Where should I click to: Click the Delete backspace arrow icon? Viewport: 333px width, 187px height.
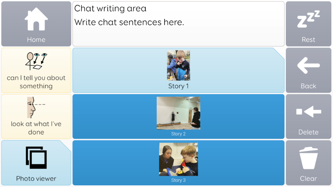click(308, 112)
